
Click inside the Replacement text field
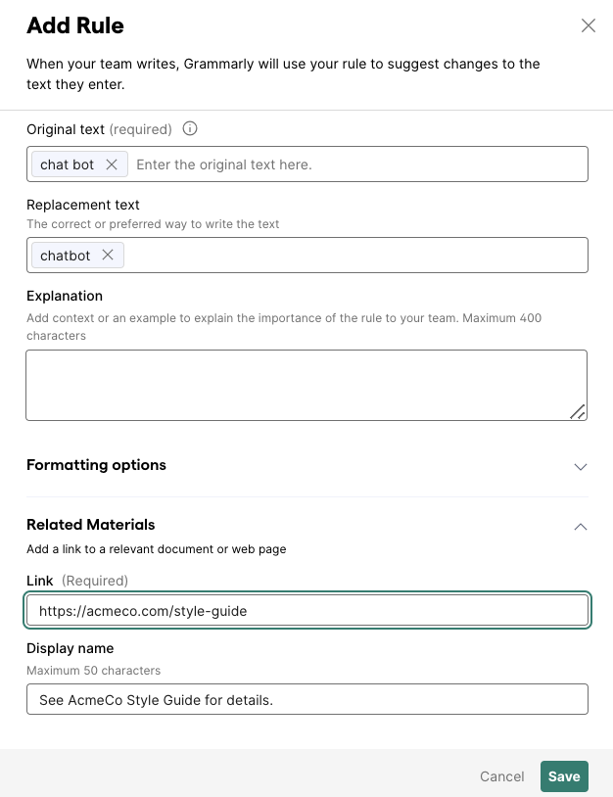pyautogui.click(x=355, y=255)
